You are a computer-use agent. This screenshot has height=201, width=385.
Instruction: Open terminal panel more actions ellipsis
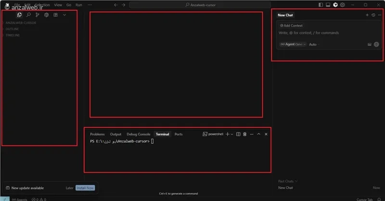252,134
